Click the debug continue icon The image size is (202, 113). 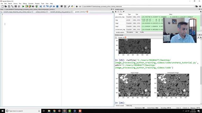54,6
